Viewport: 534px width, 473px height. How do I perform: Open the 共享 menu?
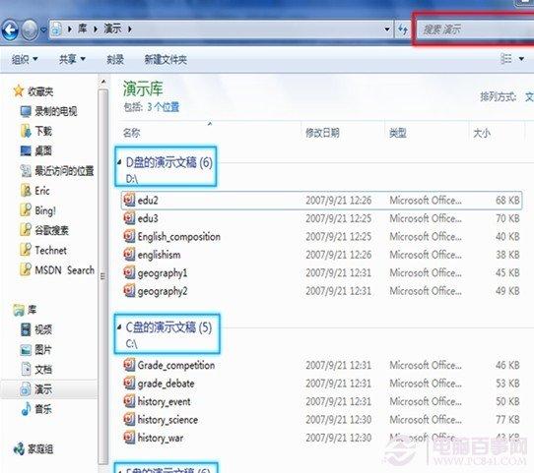click(x=72, y=60)
